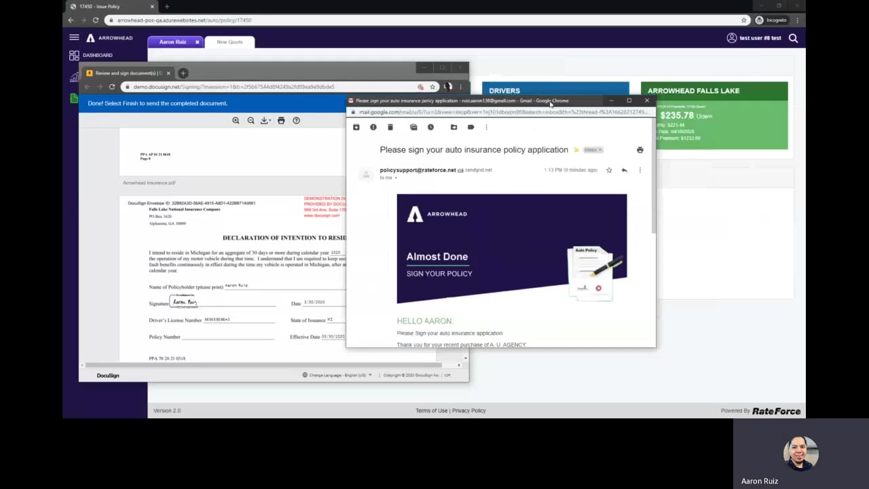The height and width of the screenshot is (489, 869).
Task: Zoom in on the DocuSign document
Action: (236, 120)
